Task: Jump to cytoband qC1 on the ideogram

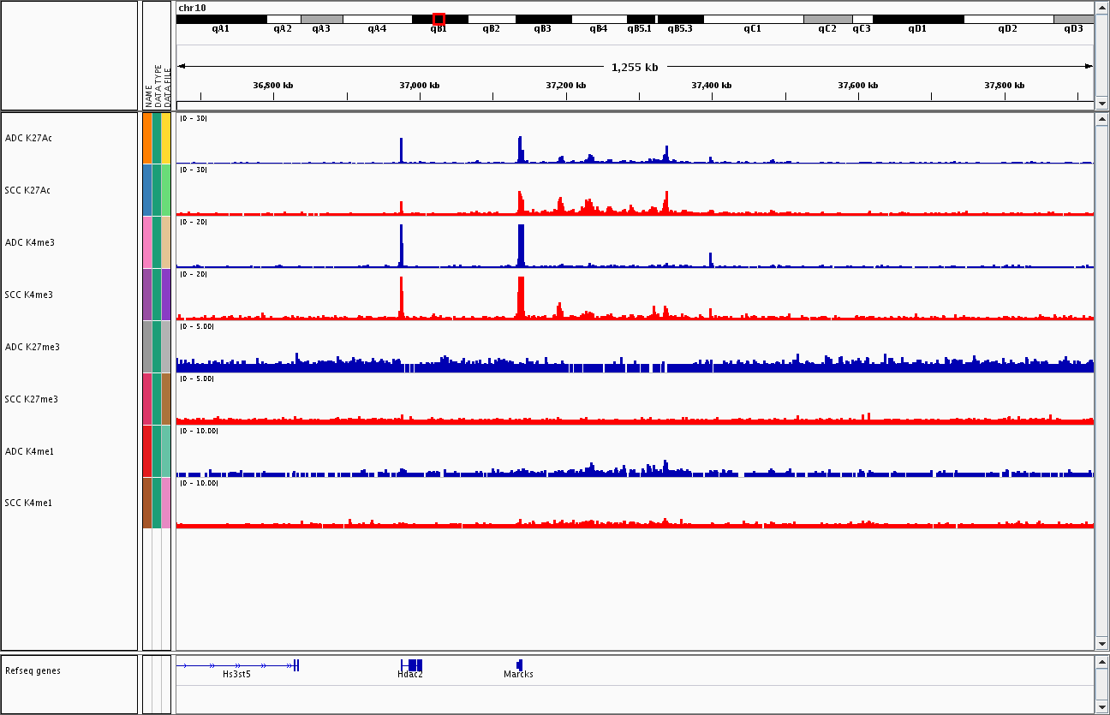Action: [x=752, y=19]
